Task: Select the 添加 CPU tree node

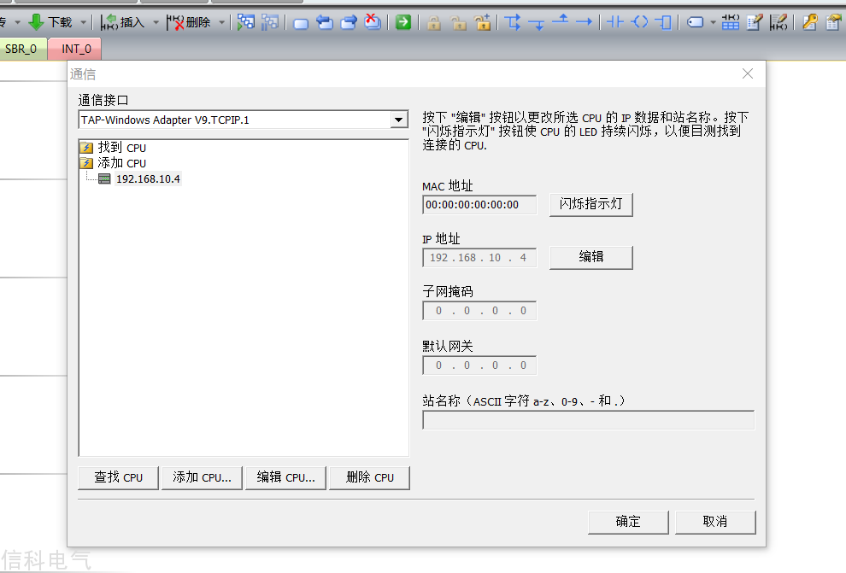Action: click(121, 163)
